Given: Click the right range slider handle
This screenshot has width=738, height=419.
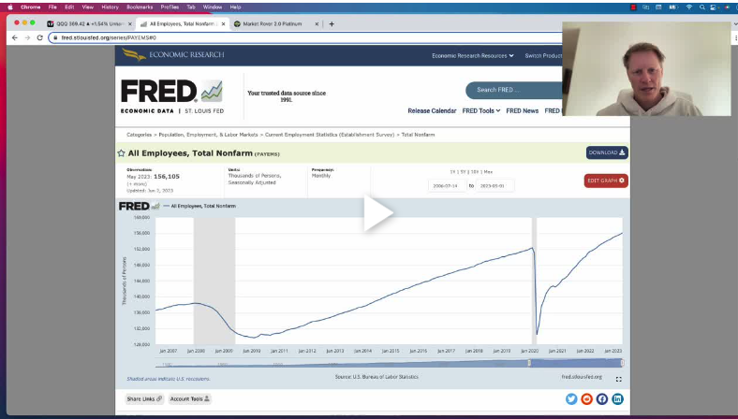Looking at the screenshot, I should click(622, 363).
